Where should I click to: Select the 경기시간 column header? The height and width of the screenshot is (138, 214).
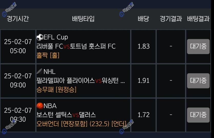18,19
